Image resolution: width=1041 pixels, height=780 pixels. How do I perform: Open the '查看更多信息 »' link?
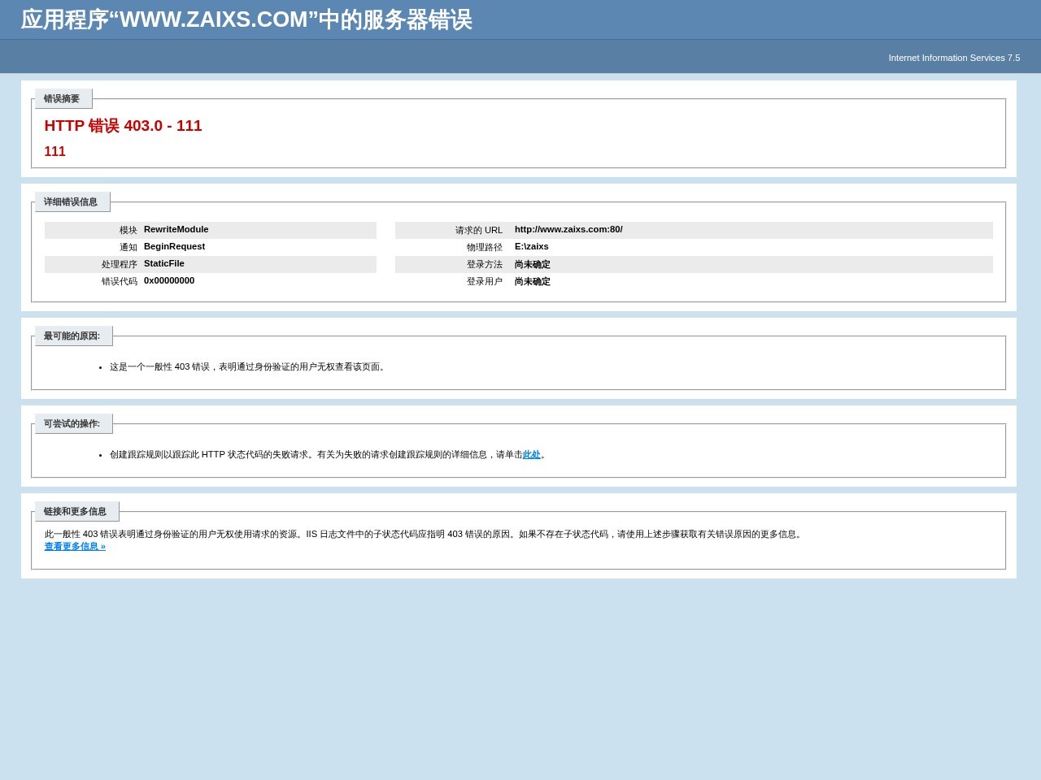(75, 547)
